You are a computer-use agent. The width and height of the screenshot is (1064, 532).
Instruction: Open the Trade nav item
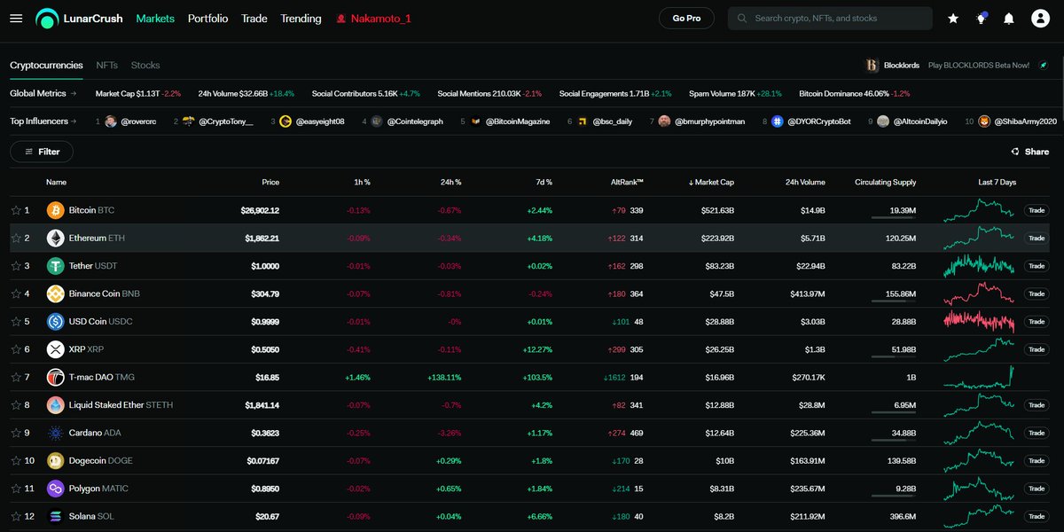click(254, 18)
